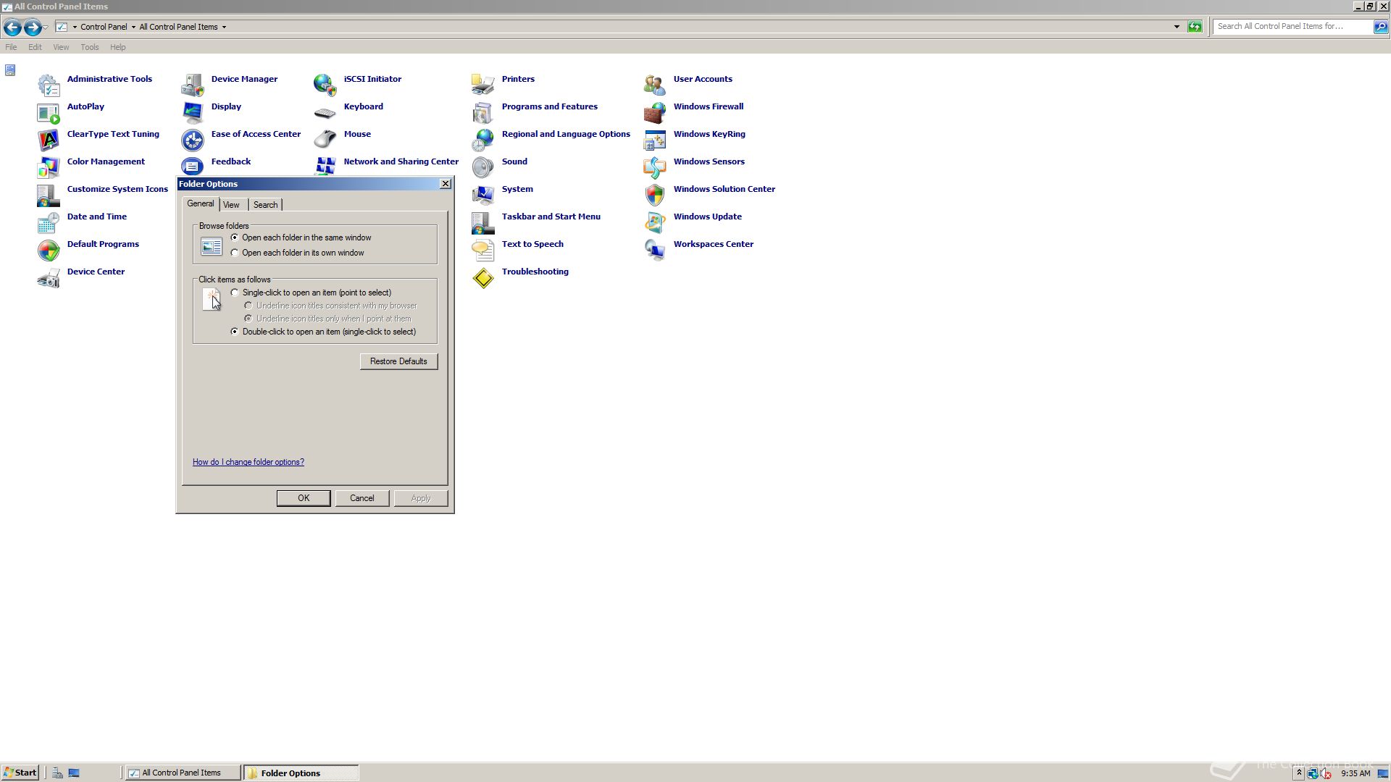Click the Start button
This screenshot has width=1391, height=782.
[20, 773]
